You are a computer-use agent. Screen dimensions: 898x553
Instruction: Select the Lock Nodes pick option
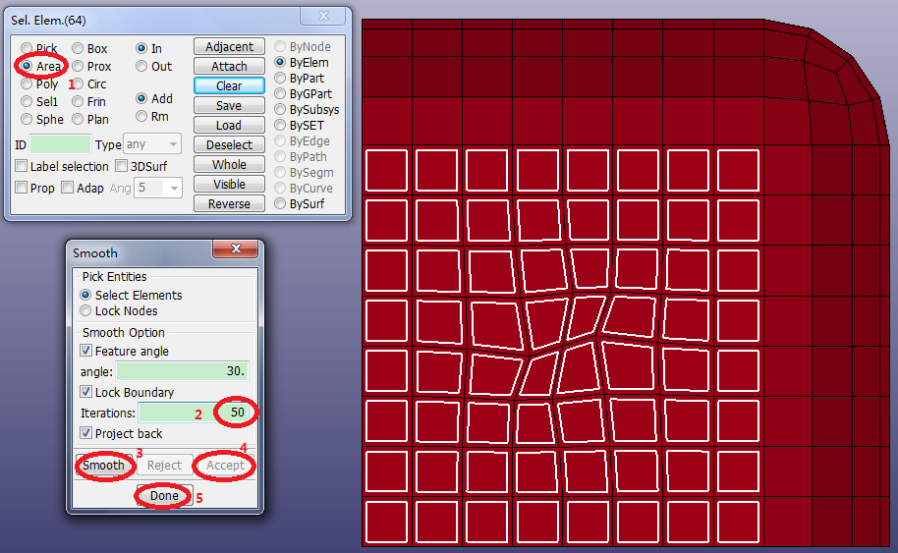(x=87, y=310)
